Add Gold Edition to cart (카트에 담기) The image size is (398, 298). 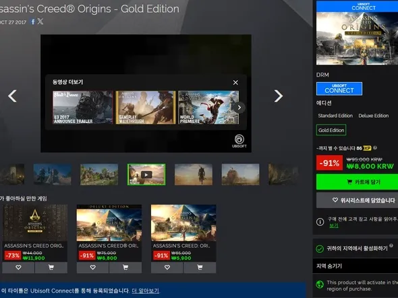coord(357,182)
